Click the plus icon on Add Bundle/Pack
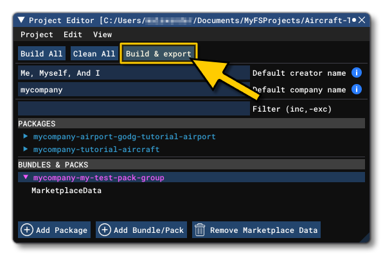This screenshot has width=383, height=256. pos(105,230)
